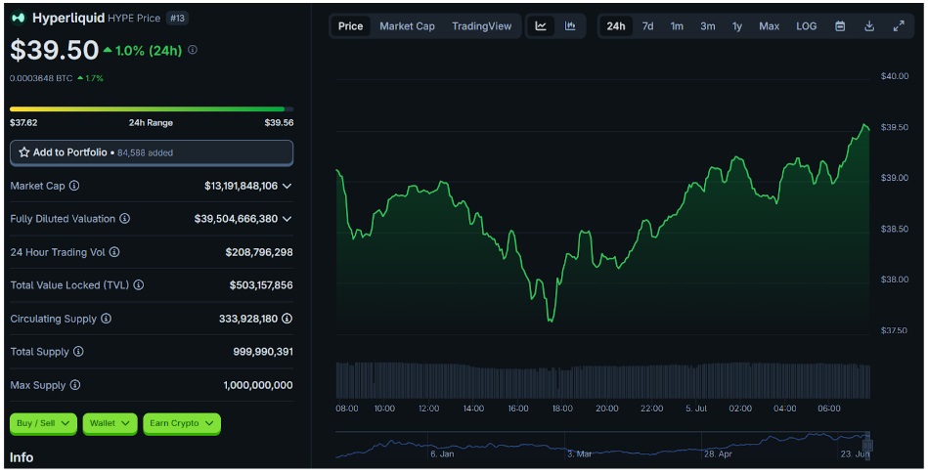Screen dimensions: 928x474
Task: Click the $503,157,856 TVL value
Action: pos(261,285)
